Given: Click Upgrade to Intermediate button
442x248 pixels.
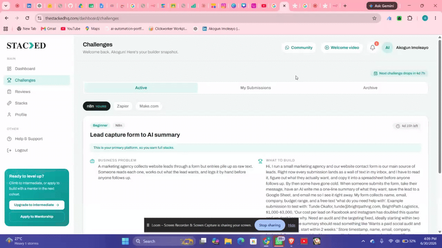Looking at the screenshot, I should [x=37, y=205].
